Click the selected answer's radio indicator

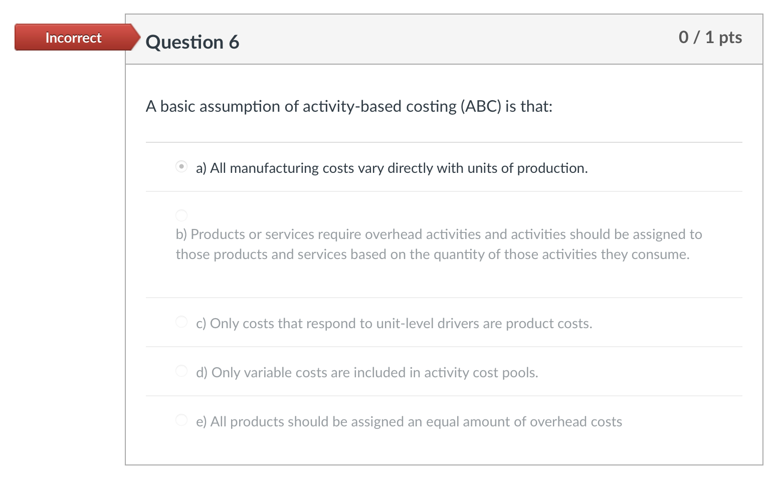(x=181, y=166)
